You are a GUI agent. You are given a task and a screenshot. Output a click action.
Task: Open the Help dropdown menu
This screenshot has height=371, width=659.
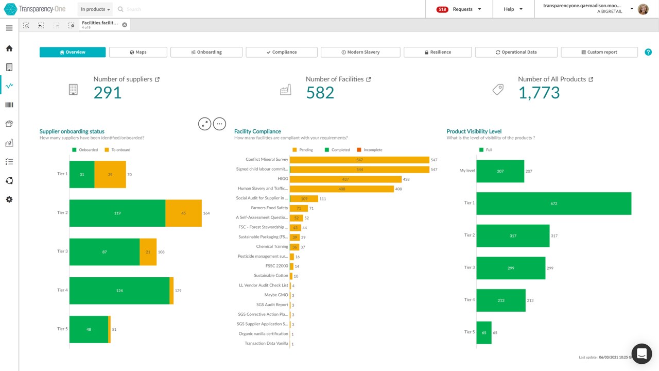pyautogui.click(x=513, y=9)
